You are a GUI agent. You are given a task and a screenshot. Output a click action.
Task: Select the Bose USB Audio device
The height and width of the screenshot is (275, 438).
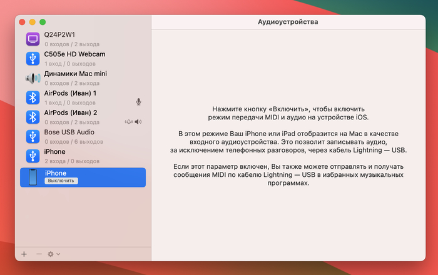pyautogui.click(x=69, y=132)
